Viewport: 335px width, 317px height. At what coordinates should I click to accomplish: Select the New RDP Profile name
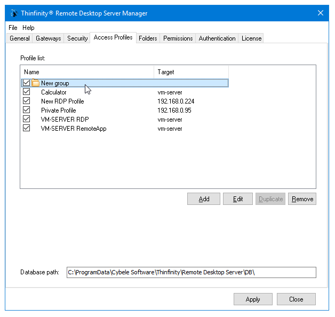62,101
